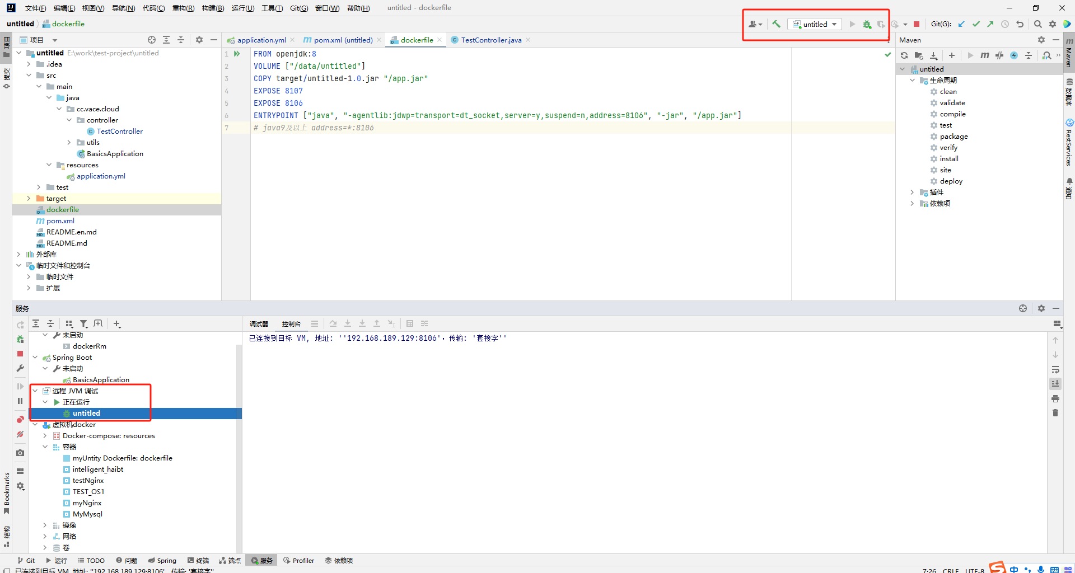Open IDE settings gear in top toolbar
The height and width of the screenshot is (573, 1075).
[1053, 24]
